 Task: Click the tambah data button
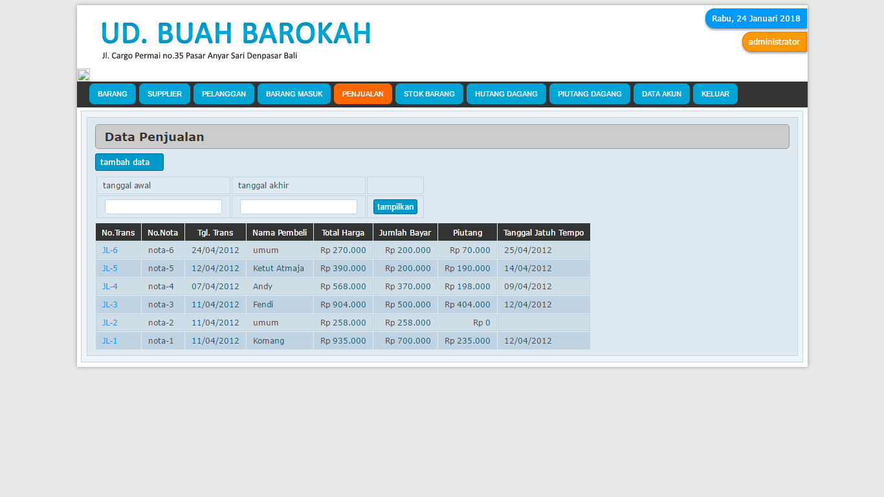click(129, 162)
